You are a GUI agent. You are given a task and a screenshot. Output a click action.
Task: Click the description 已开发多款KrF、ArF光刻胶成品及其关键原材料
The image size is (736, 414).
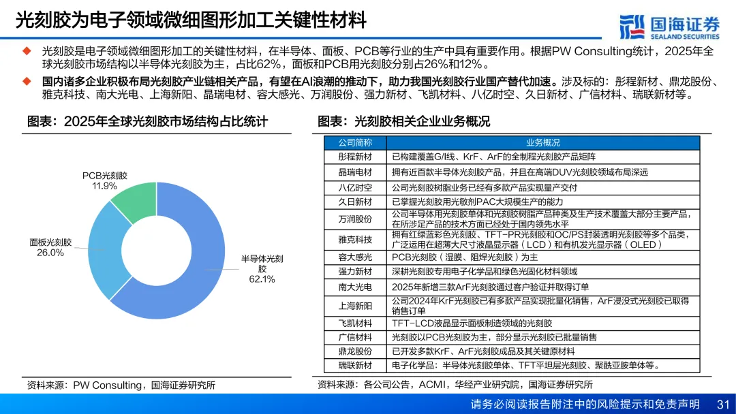click(x=483, y=351)
